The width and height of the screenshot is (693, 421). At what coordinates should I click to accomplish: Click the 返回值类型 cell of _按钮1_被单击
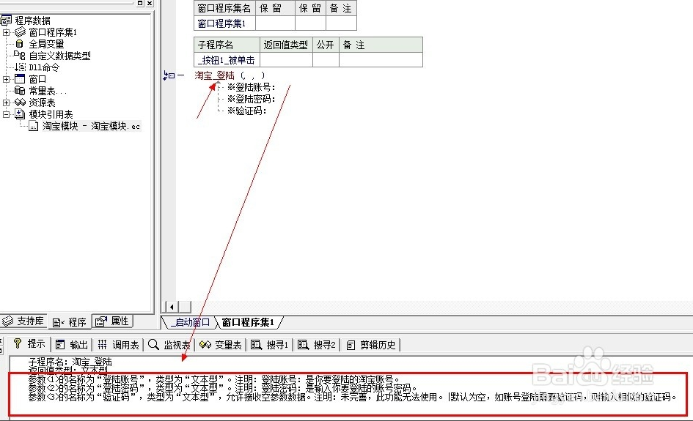click(x=286, y=60)
